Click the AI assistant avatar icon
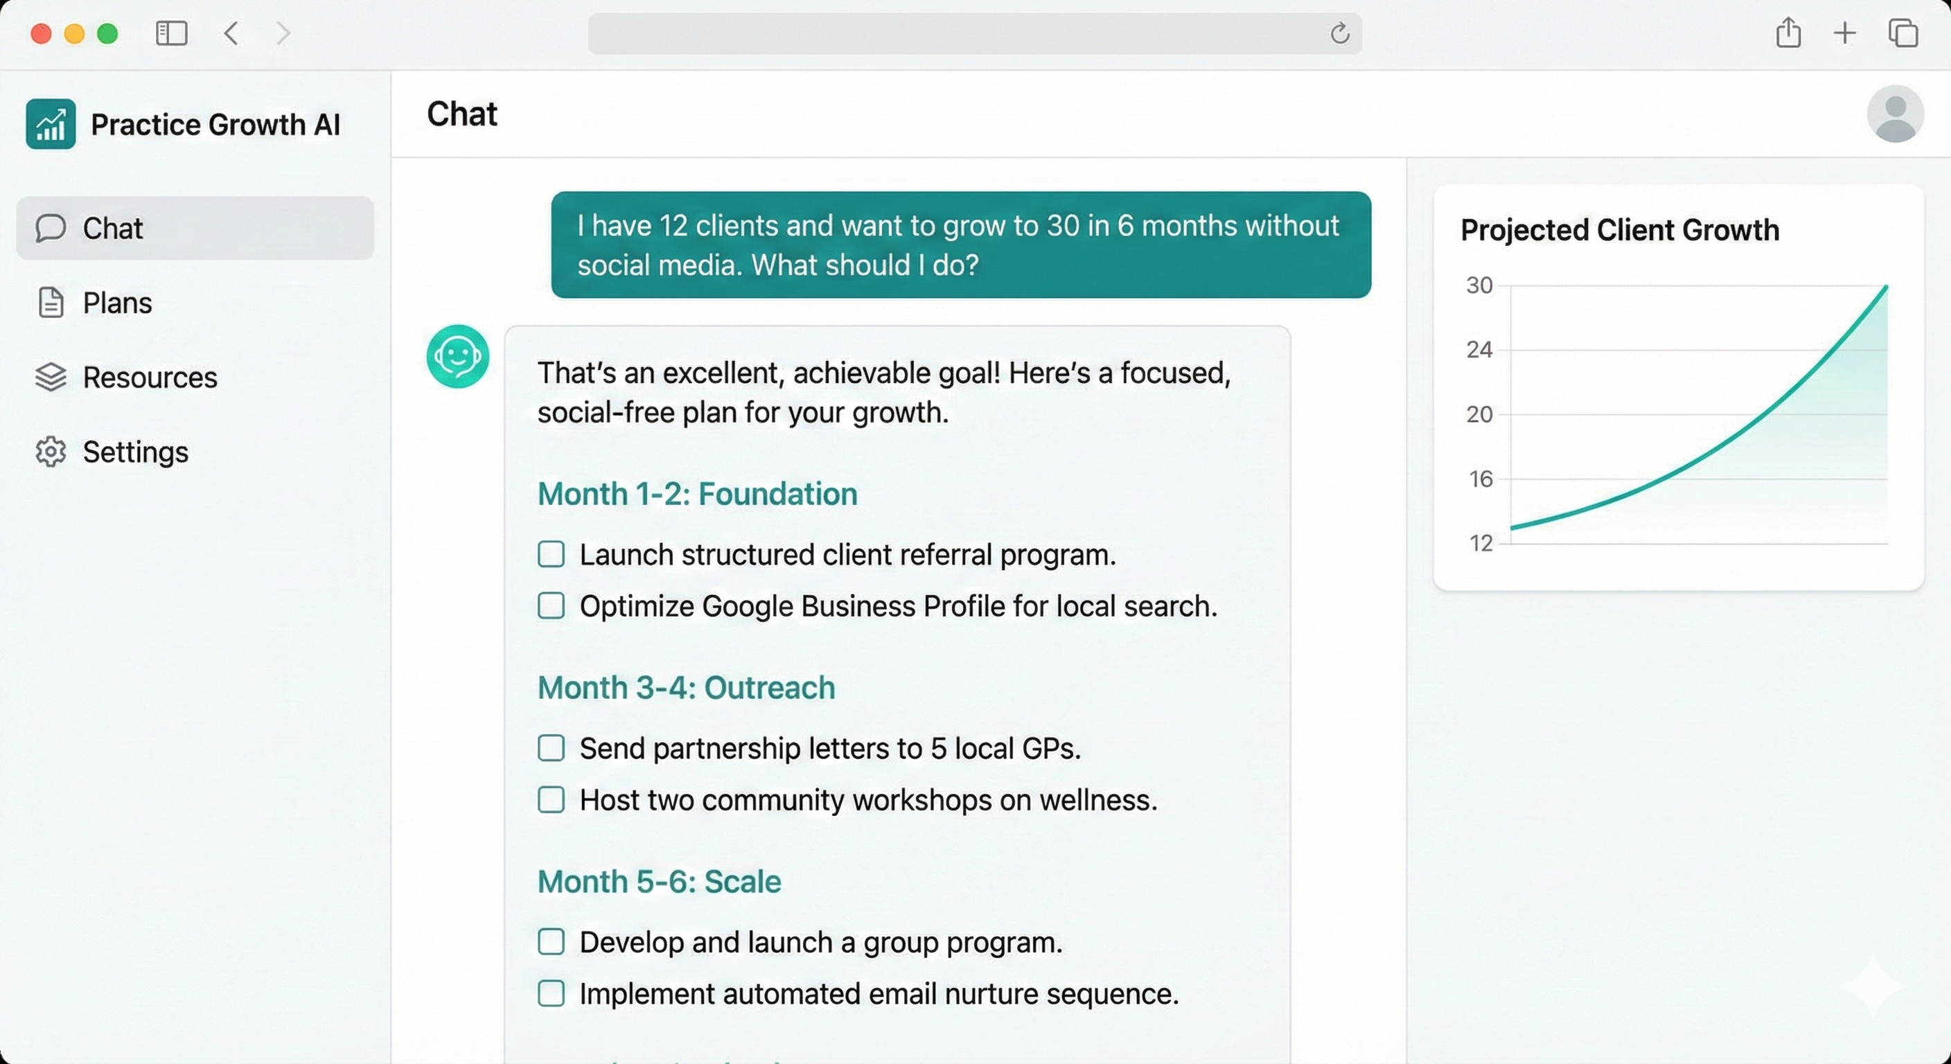Viewport: 1951px width, 1064px height. click(457, 356)
